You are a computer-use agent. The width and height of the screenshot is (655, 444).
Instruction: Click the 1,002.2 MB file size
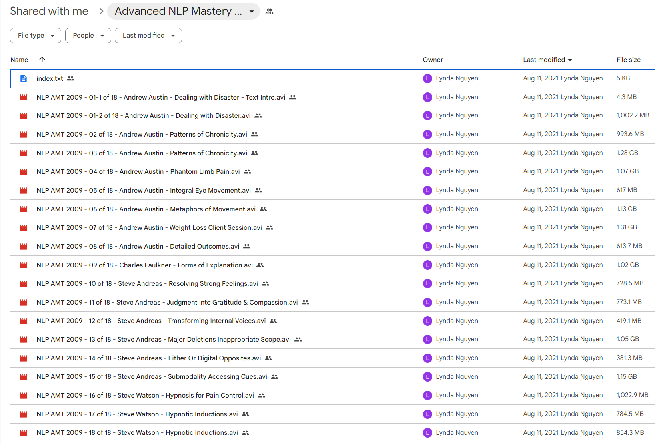pos(633,115)
